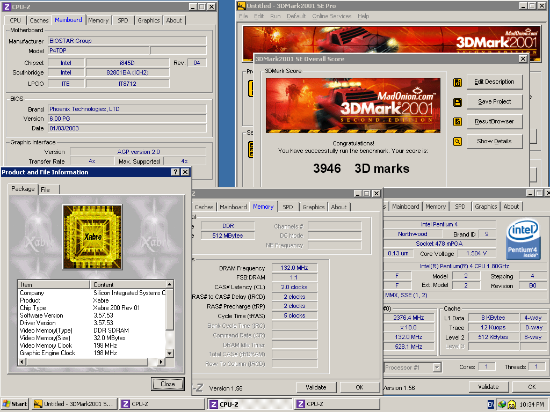
Task: Open the Help menu in 3DMark2001
Action: (364, 16)
